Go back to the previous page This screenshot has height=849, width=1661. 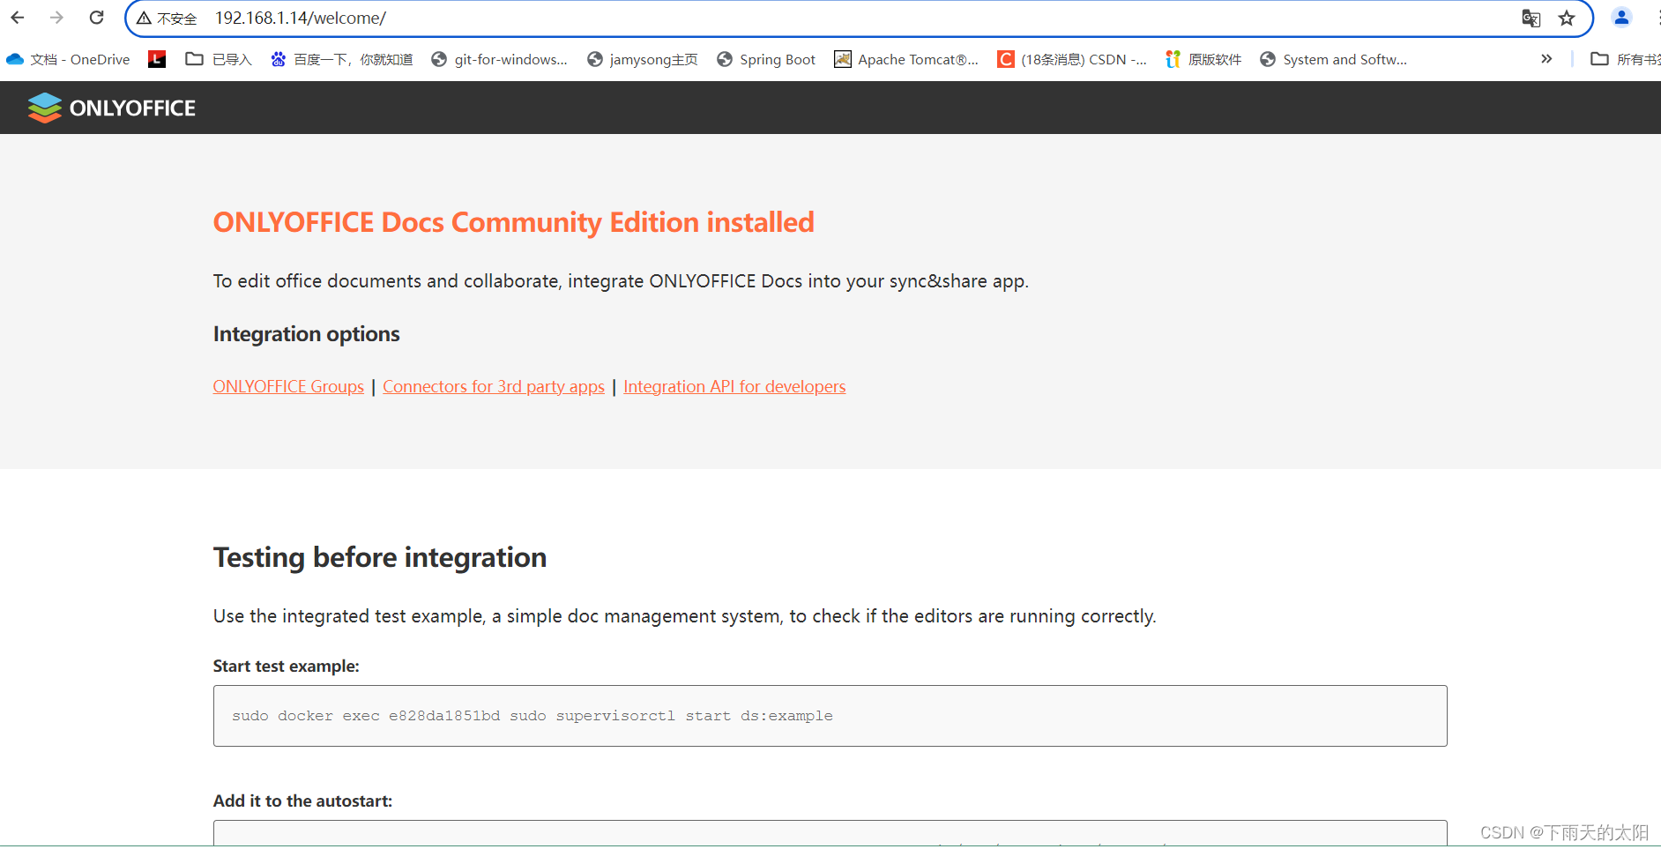coord(18,18)
